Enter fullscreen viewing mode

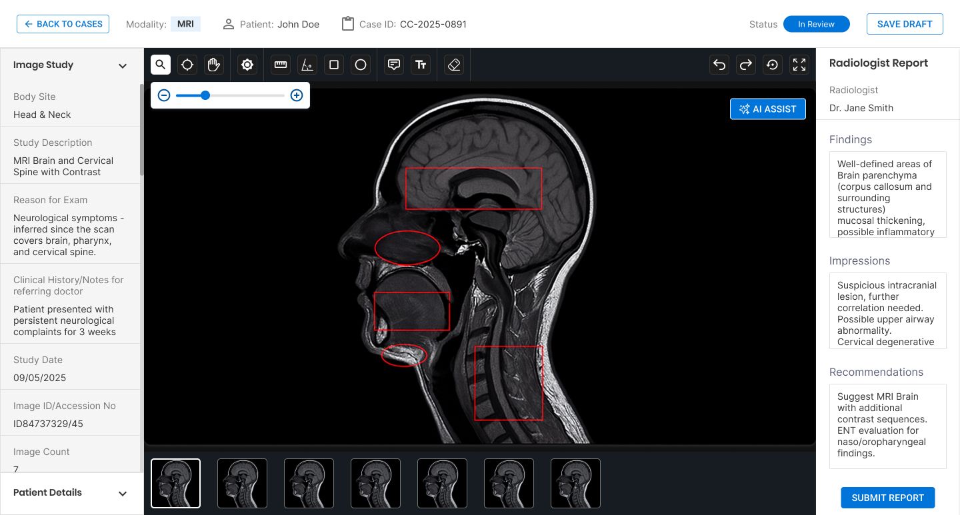click(799, 65)
